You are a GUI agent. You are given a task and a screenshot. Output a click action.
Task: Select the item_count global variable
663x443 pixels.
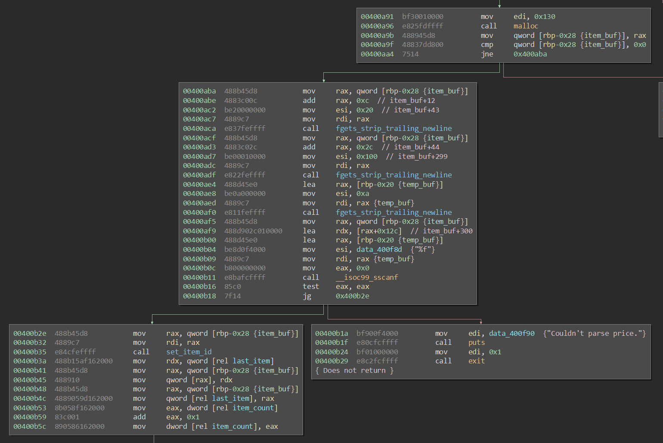[x=254, y=408]
